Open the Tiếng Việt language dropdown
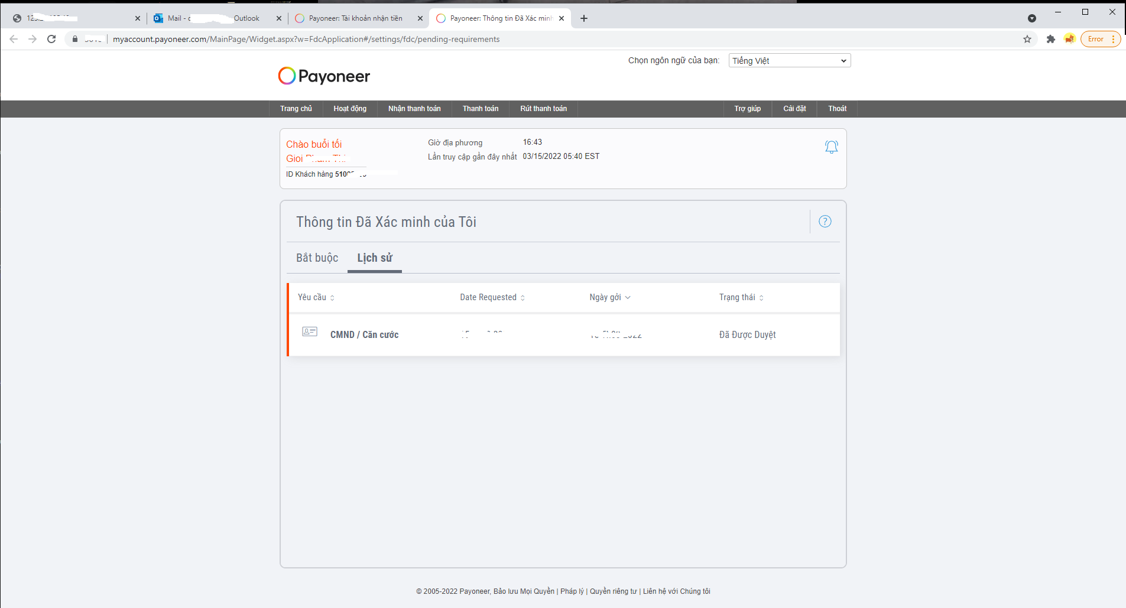This screenshot has height=608, width=1126. pyautogui.click(x=790, y=60)
